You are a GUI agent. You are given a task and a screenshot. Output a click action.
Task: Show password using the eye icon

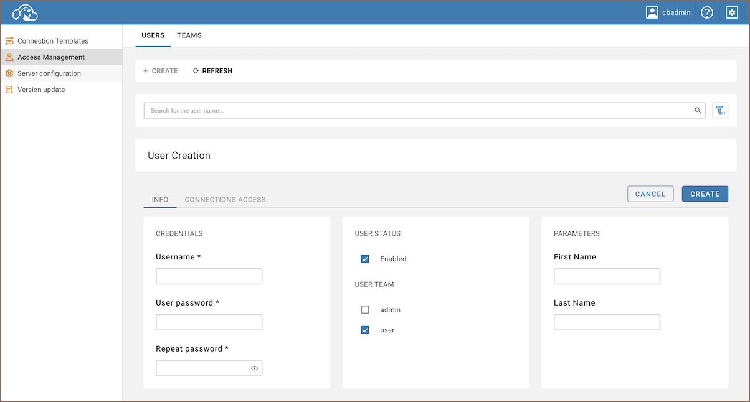[254, 368]
